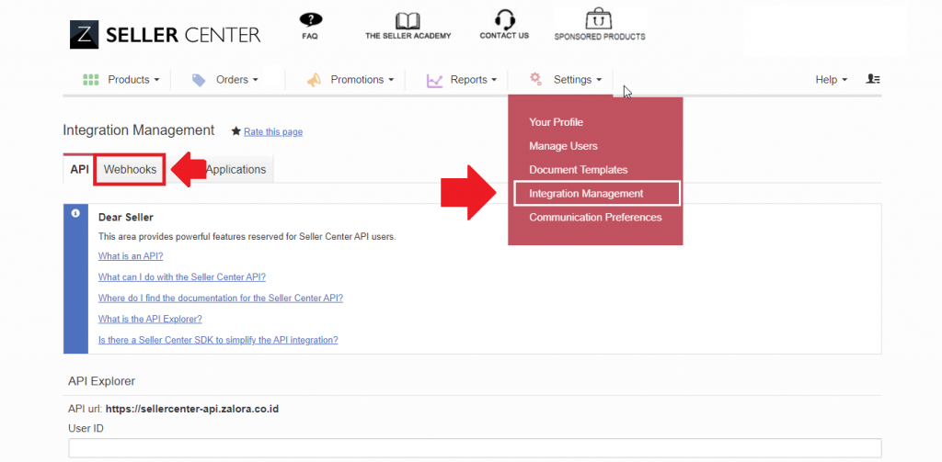Screen dimensions: 942x462
Task: Click the Promotions megaphone icon
Action: pos(314,80)
